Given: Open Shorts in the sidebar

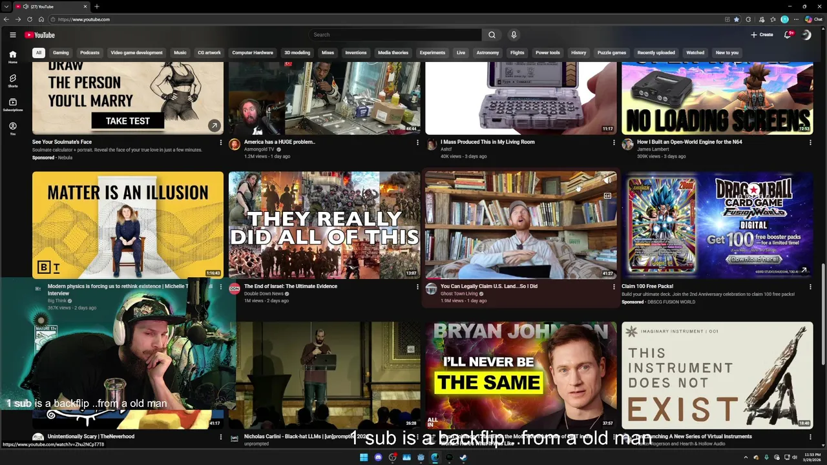Looking at the screenshot, I should pos(12,81).
